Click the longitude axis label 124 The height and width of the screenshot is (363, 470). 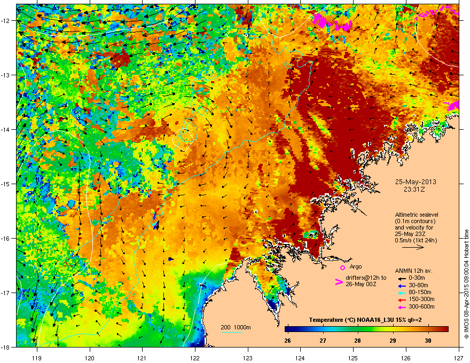coord(300,358)
